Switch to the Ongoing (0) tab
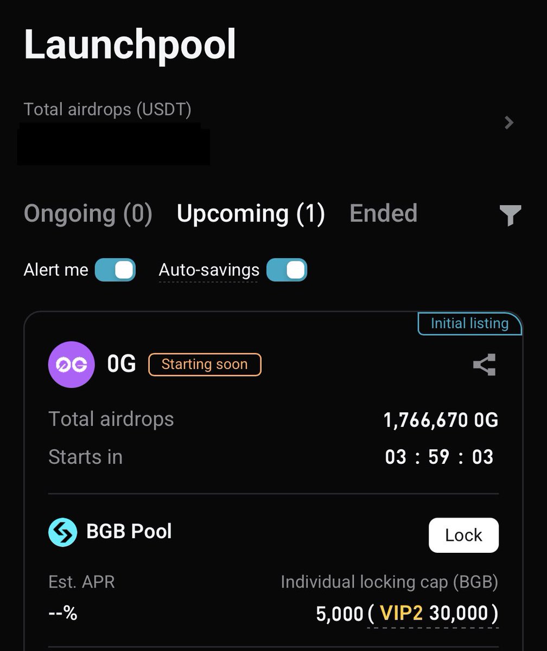This screenshot has height=651, width=547. pos(88,214)
